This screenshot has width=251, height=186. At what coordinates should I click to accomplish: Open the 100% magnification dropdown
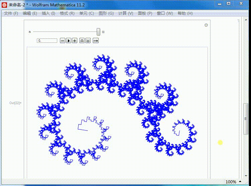[x=233, y=182]
